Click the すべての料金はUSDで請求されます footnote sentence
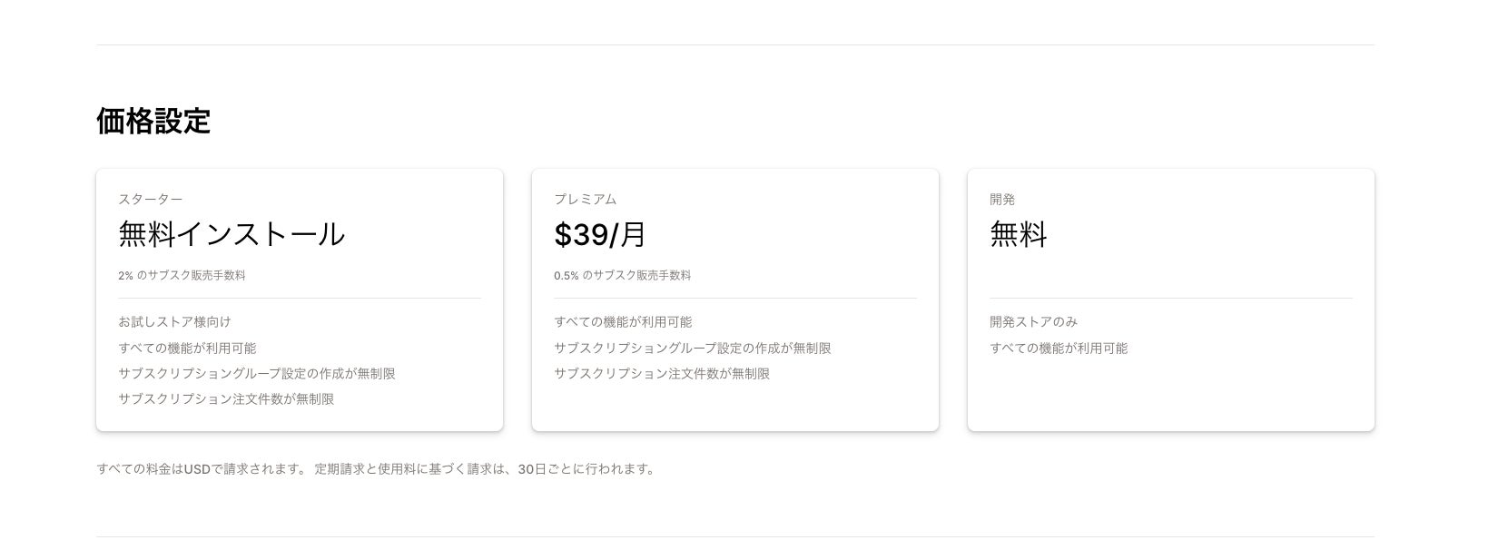Screen dimensions: 1488x550 click(x=202, y=469)
